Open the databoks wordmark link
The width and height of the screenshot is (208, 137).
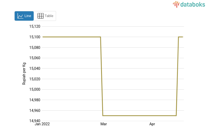193,4
